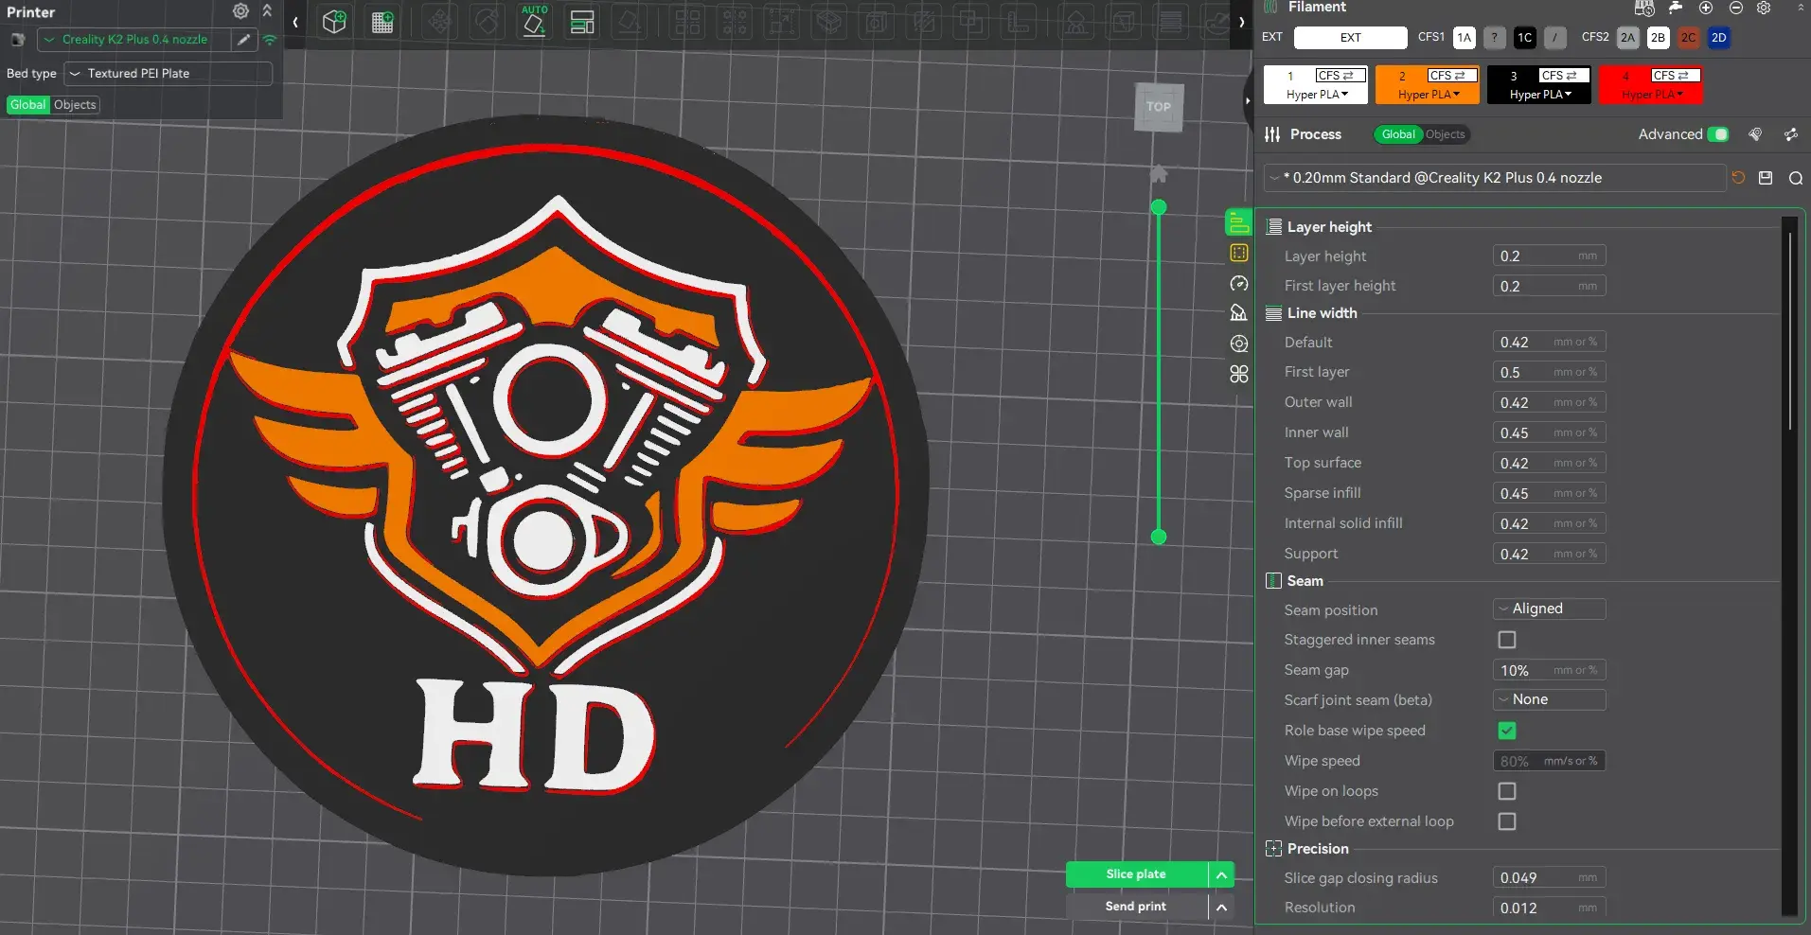Uncheck Role base wipe speed checkbox
1811x935 pixels.
[x=1507, y=731]
